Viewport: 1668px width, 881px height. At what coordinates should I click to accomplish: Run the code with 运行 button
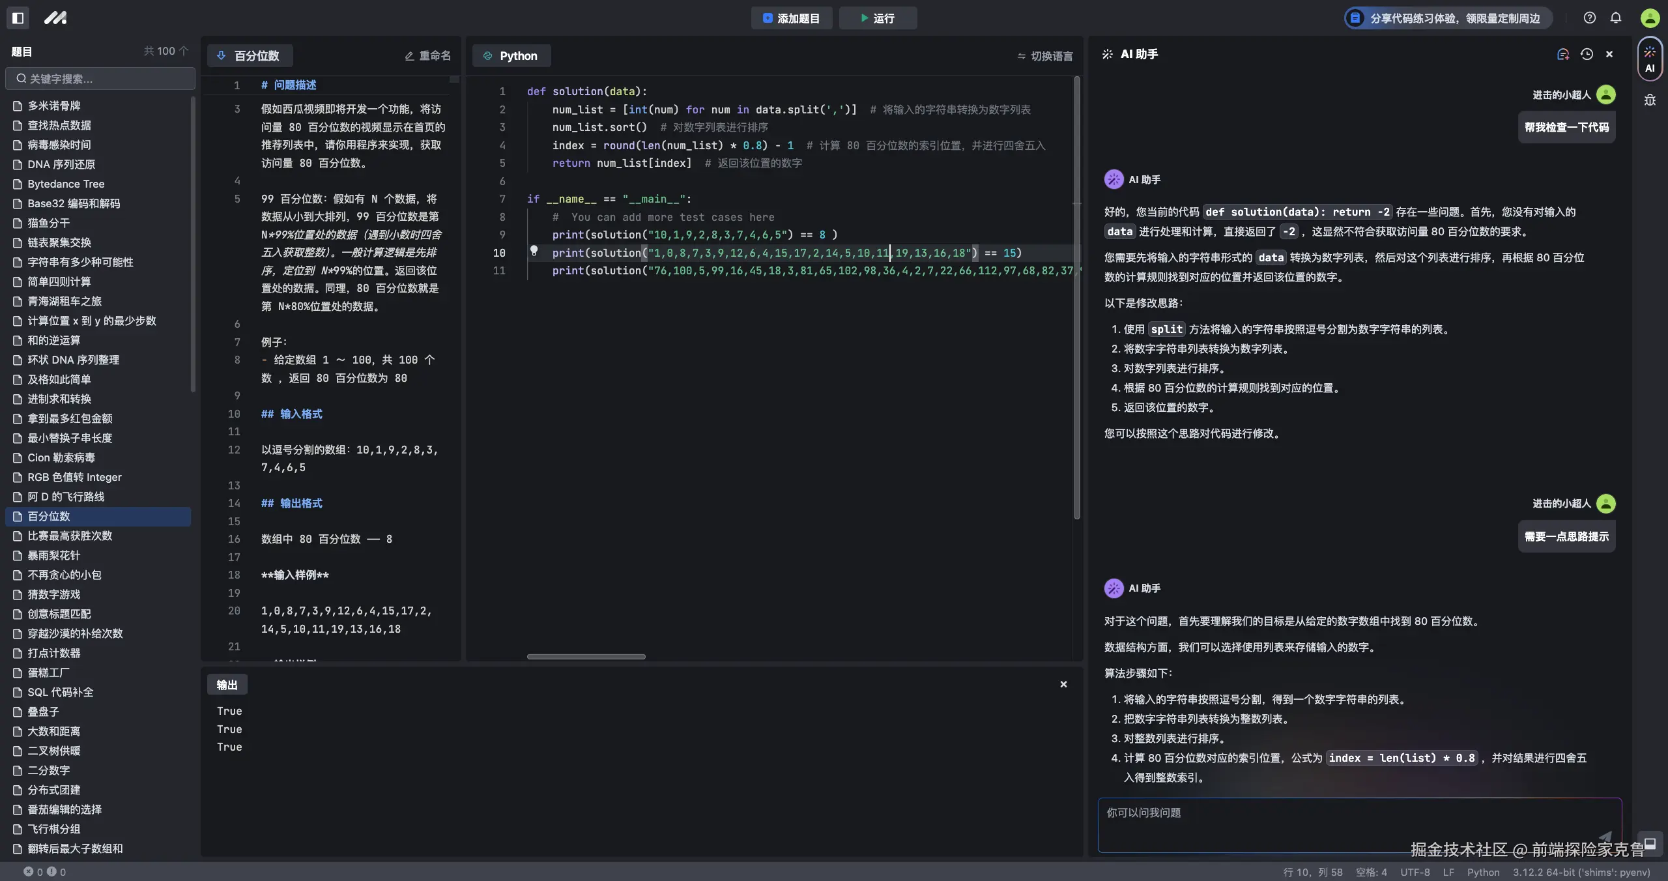click(877, 18)
